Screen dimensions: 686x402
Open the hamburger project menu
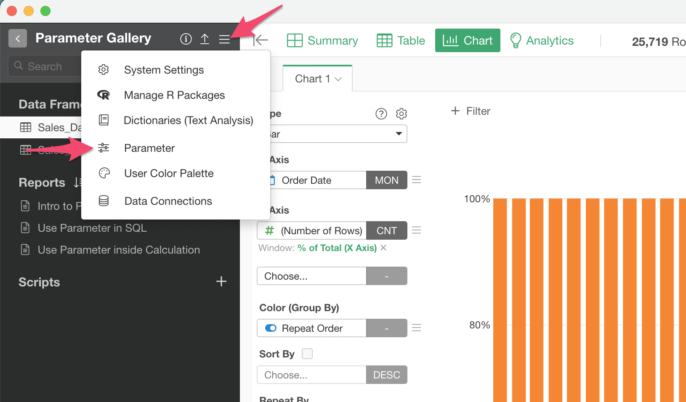click(224, 40)
